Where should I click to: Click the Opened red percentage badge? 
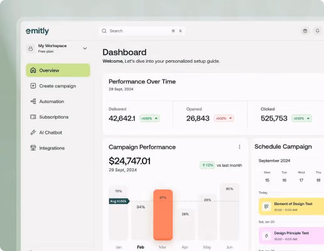(x=224, y=119)
